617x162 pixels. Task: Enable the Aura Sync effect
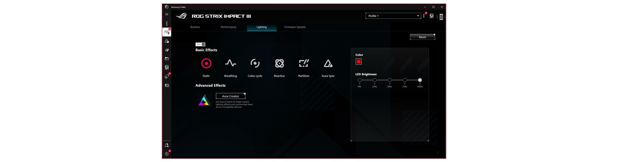pos(328,63)
